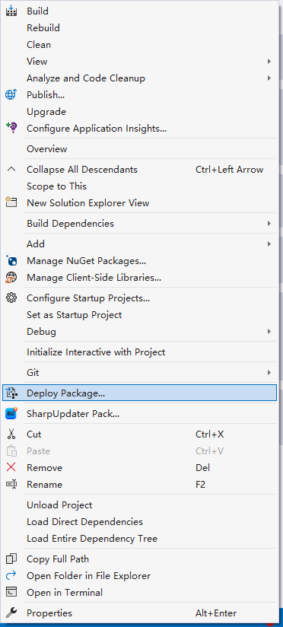The image size is (283, 627).
Task: Click the Application Insights lightbulb icon
Action: tap(11, 128)
